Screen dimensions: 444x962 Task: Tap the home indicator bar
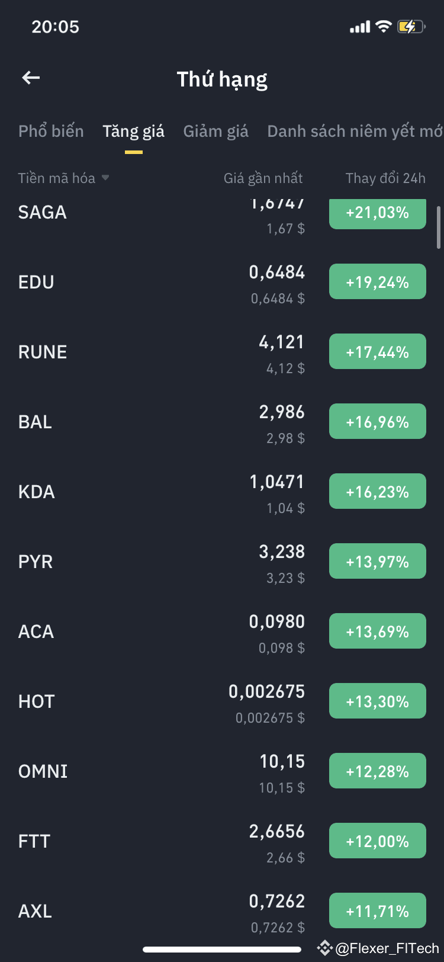pyautogui.click(x=222, y=950)
